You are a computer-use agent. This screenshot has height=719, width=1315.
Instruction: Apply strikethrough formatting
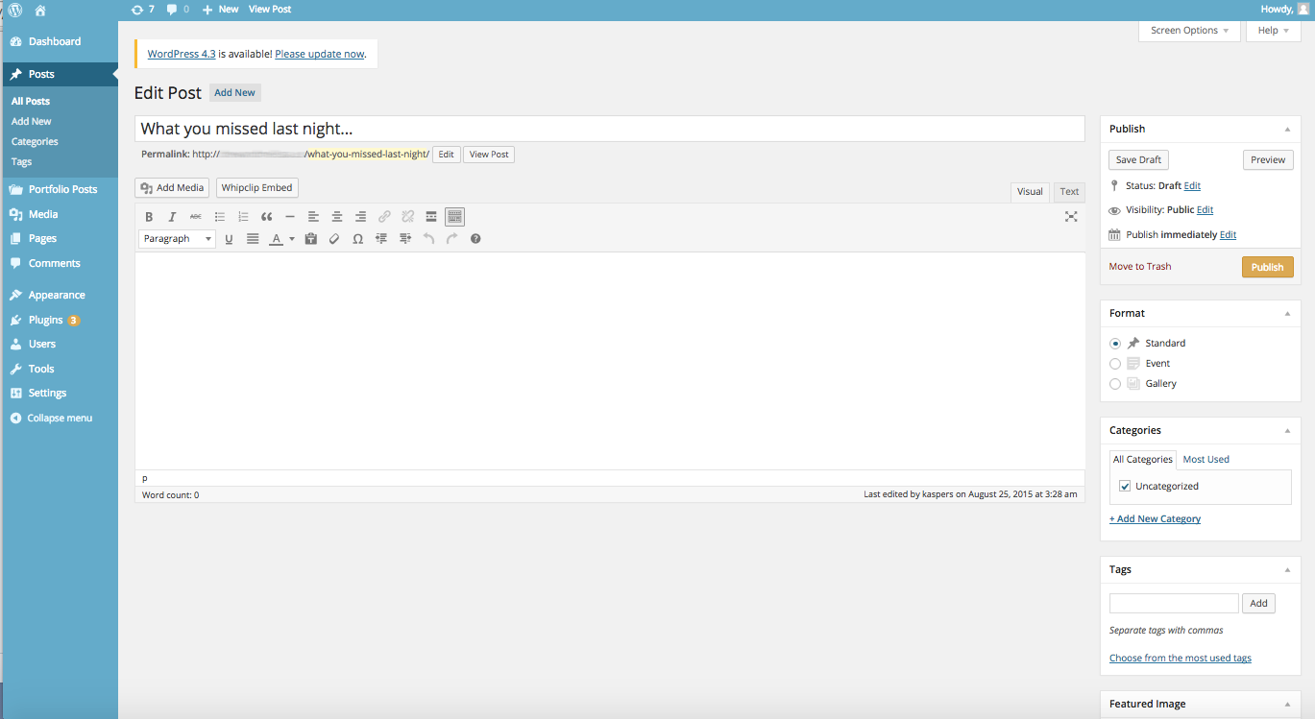point(196,217)
